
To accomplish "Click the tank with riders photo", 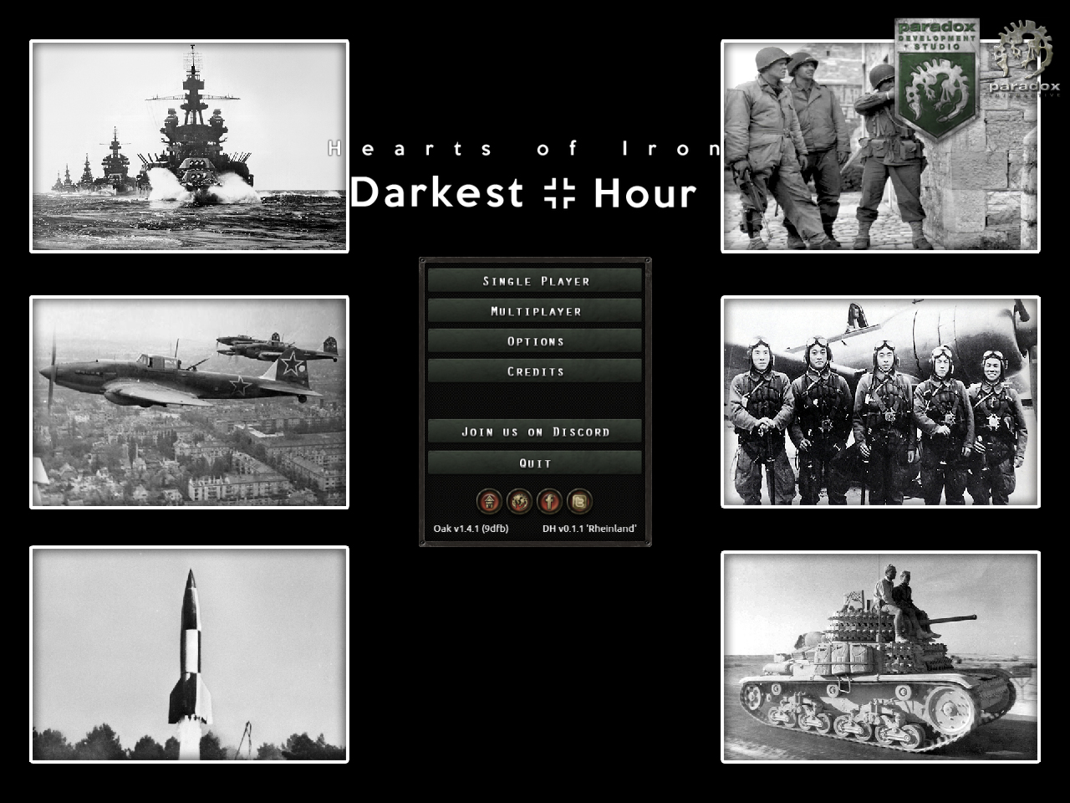I will (x=880, y=657).
